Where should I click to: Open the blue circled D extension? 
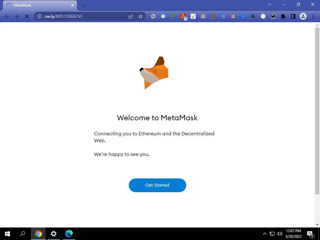pos(223,16)
